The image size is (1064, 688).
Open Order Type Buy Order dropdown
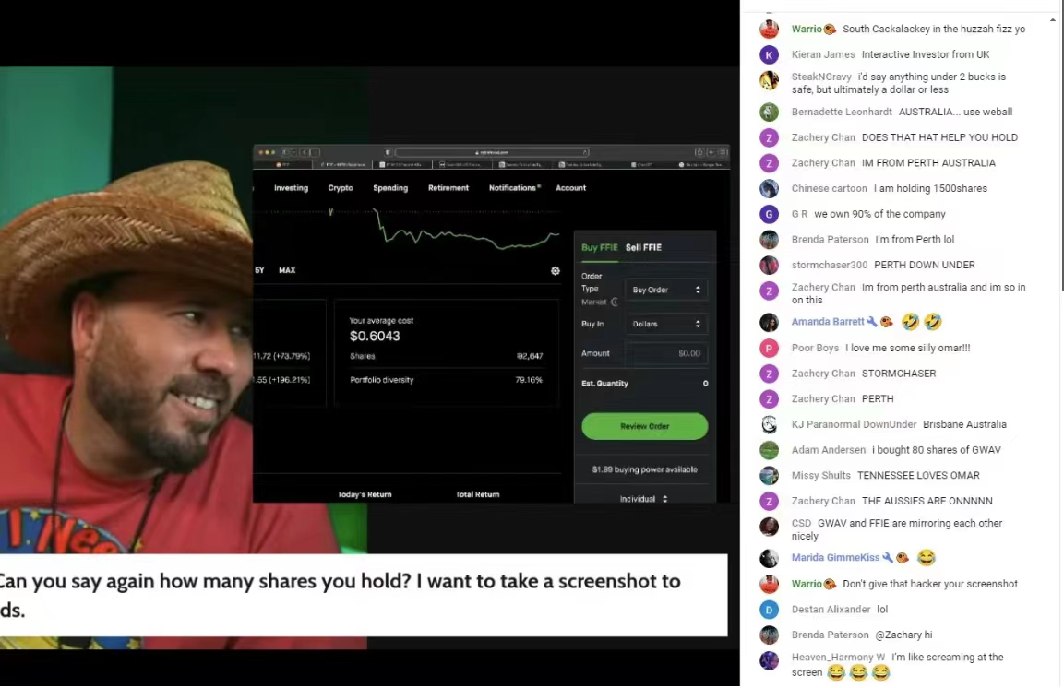tap(666, 290)
